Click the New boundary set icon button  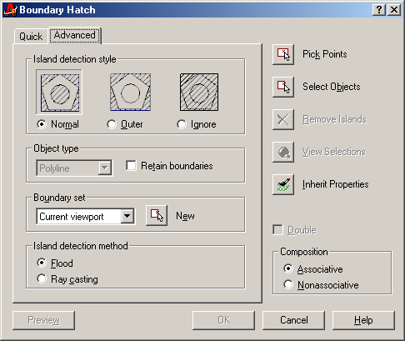coord(157,215)
